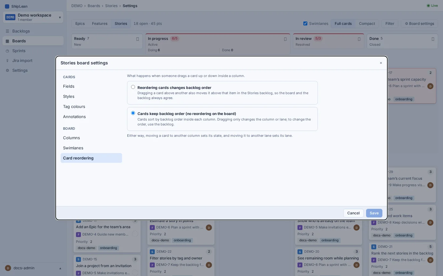This screenshot has width=443, height=276.
Task: Open the Filter control
Action: tap(390, 24)
